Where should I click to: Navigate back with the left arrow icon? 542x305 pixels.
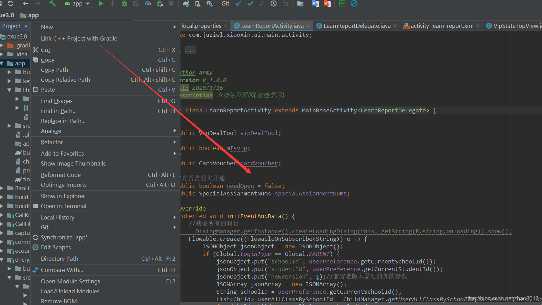point(25,3)
